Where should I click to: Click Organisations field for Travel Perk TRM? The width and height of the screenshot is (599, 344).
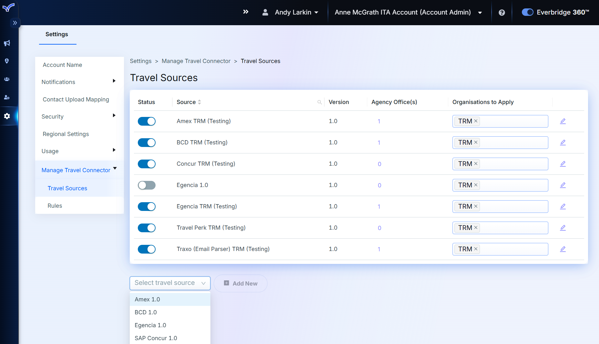[x=513, y=228]
